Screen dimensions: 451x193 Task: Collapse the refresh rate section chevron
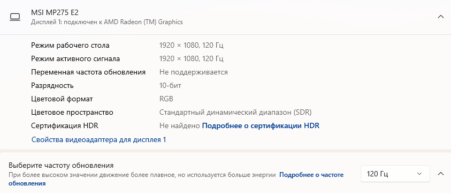(x=440, y=174)
